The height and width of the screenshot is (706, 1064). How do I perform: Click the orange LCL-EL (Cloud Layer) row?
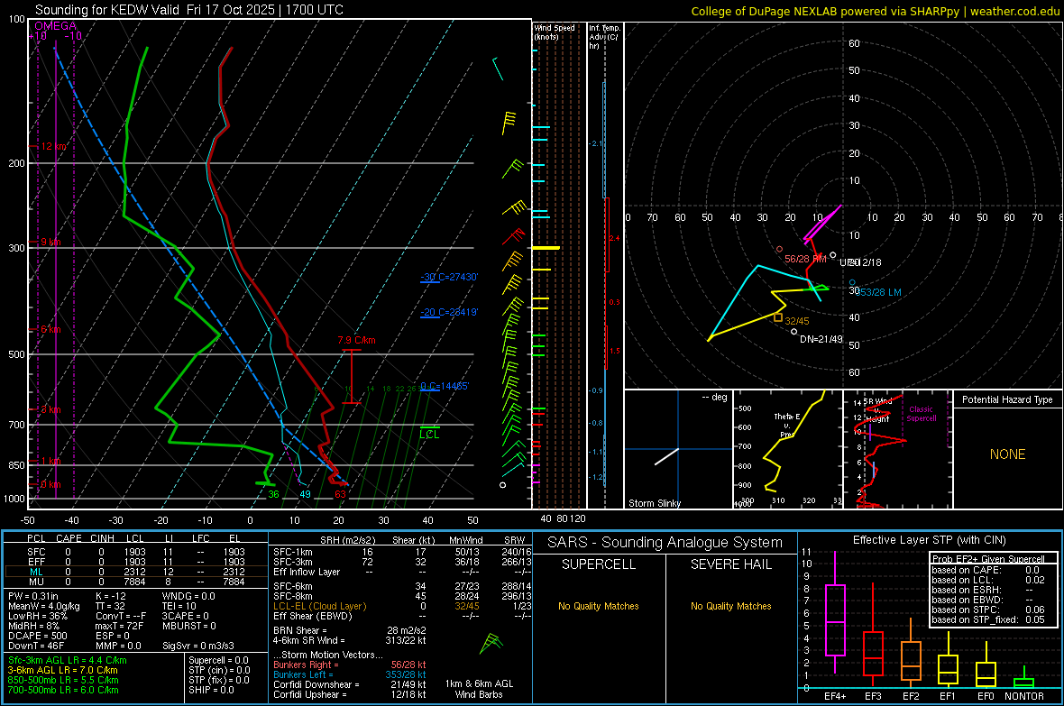point(400,606)
